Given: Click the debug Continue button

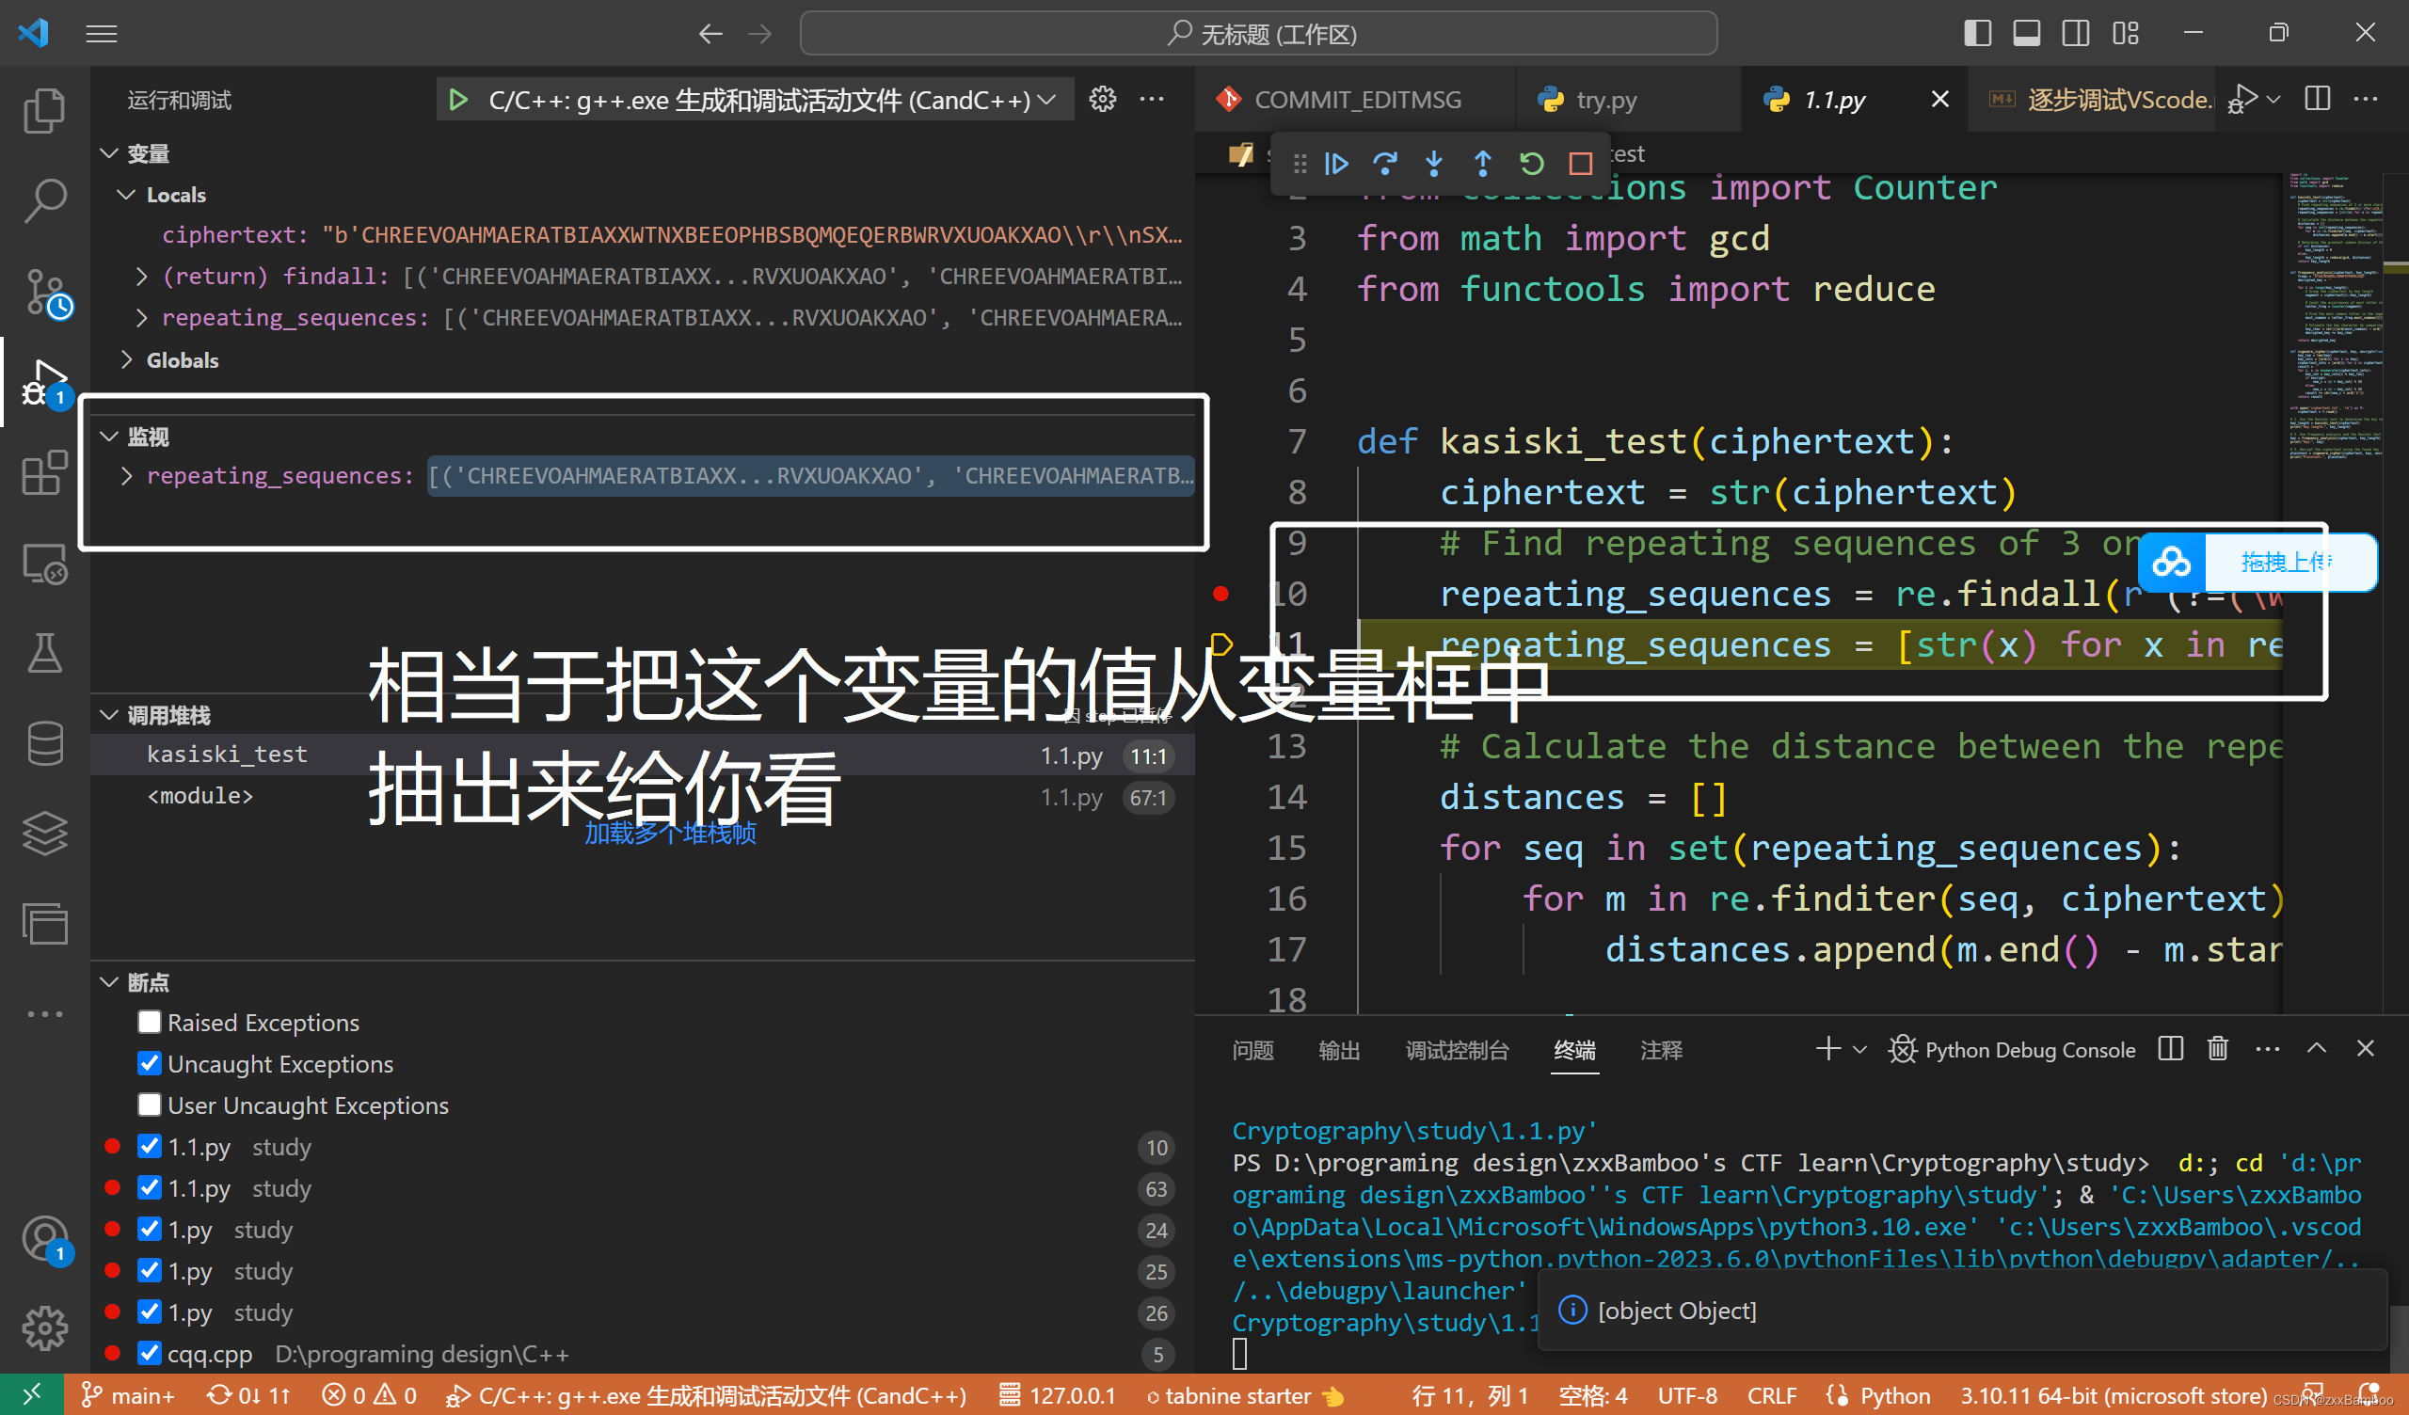Looking at the screenshot, I should [x=1336, y=164].
